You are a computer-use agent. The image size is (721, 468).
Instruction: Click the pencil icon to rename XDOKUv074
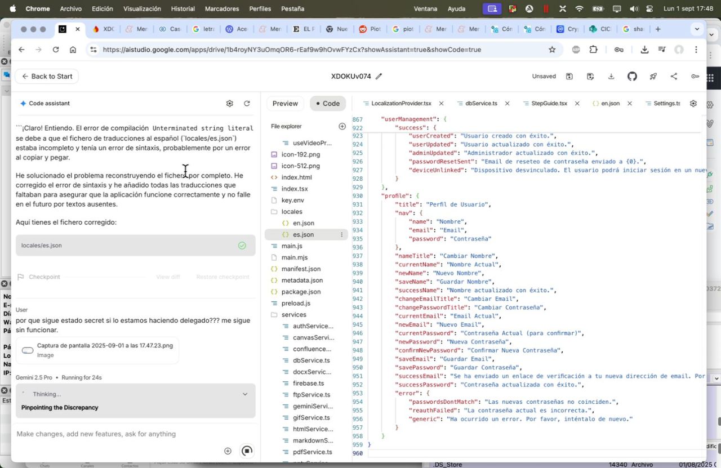[379, 77]
